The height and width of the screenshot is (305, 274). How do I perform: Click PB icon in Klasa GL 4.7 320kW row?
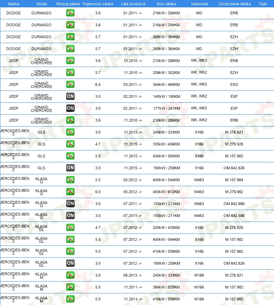70,228
